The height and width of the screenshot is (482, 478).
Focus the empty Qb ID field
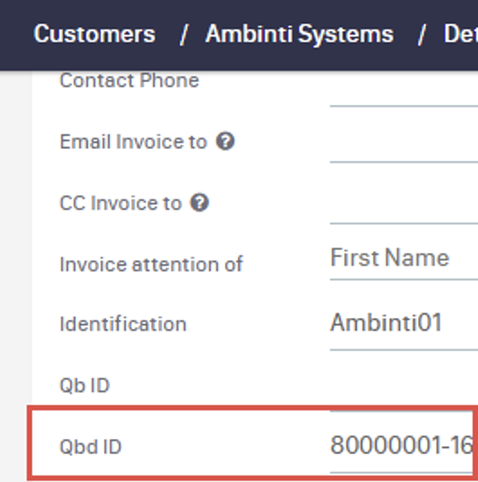click(403, 385)
